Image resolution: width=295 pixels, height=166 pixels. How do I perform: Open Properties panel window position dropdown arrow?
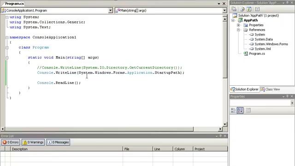283,96
